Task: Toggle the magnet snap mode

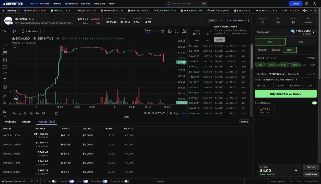Action: (x=5, y=111)
